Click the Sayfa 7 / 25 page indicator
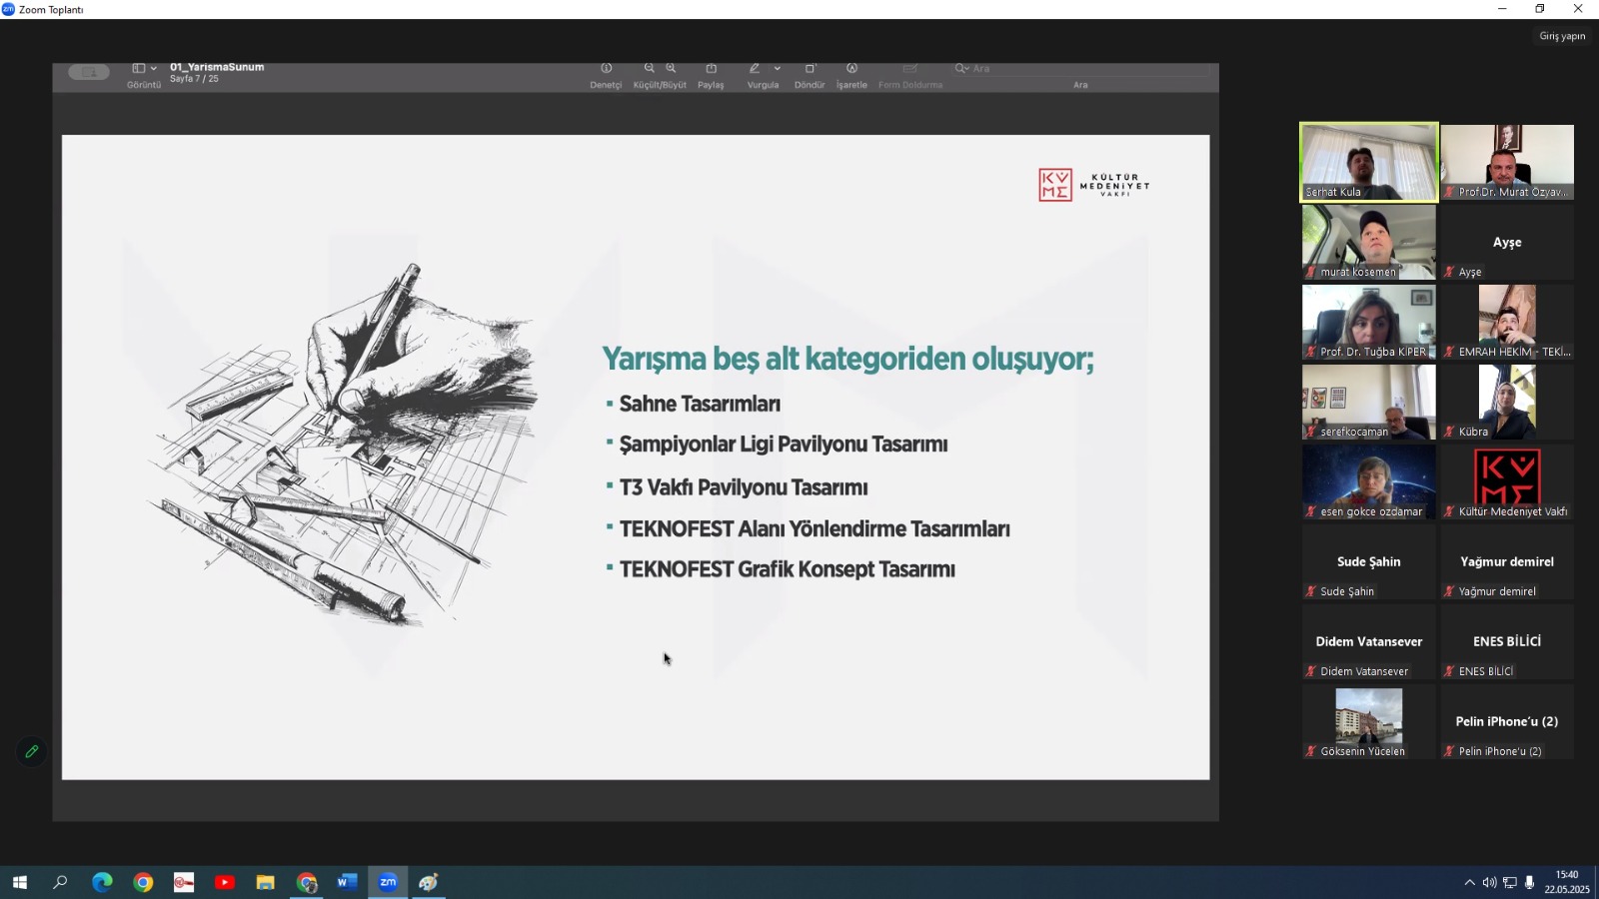The width and height of the screenshot is (1599, 899). tap(194, 79)
